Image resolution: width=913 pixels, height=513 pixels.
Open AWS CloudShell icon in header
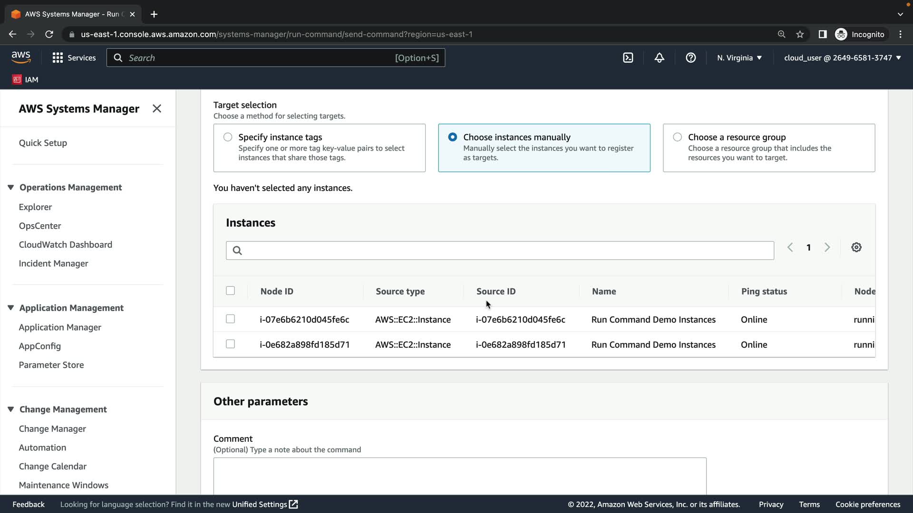point(628,58)
